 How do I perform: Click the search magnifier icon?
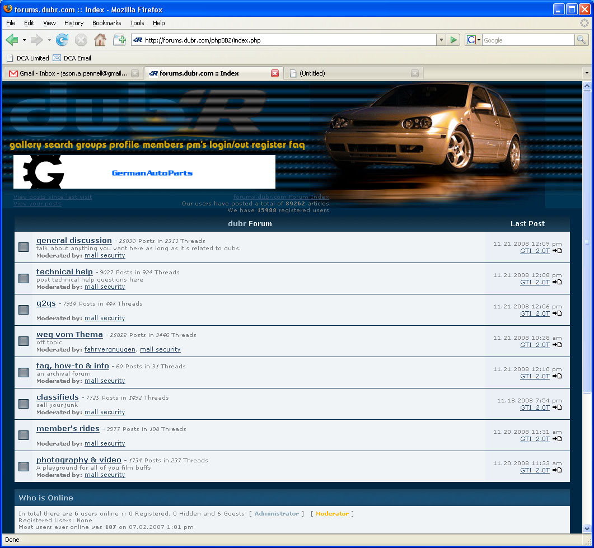(581, 39)
